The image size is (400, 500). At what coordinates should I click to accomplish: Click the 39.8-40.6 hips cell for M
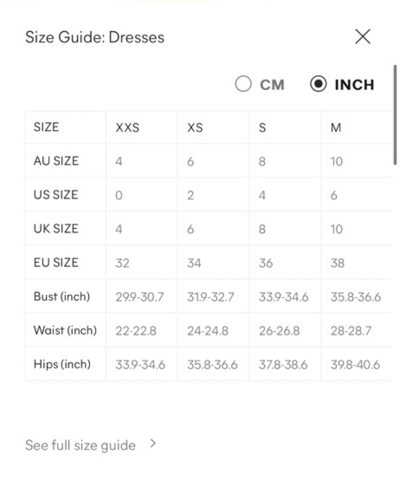(355, 364)
